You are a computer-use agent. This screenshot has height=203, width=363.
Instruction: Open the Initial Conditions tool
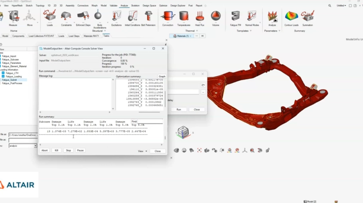click(132, 16)
